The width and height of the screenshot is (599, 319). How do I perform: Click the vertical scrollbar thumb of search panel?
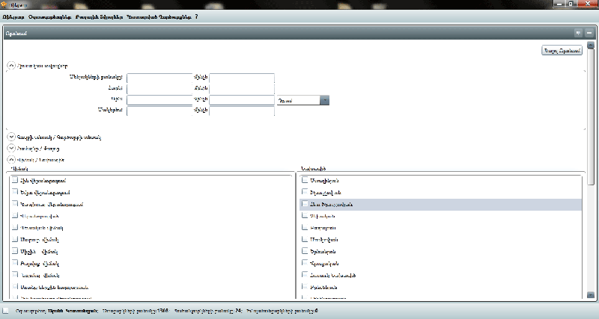click(591, 117)
